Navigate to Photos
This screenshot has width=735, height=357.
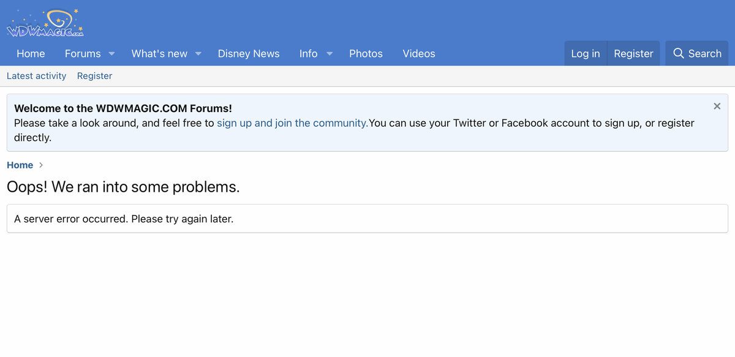tap(366, 54)
